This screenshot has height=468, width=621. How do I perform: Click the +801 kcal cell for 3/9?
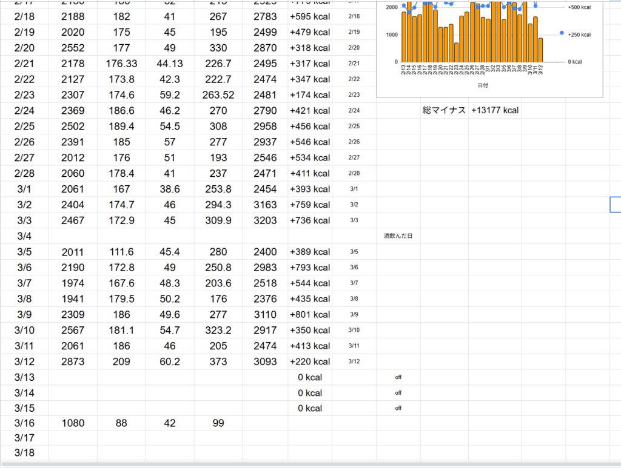310,315
